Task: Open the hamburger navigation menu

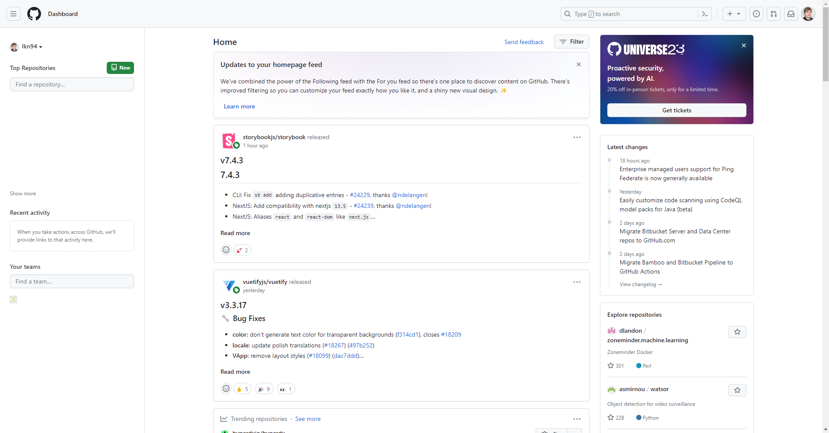Action: tap(13, 14)
